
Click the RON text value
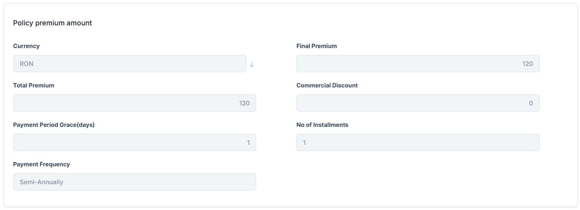(27, 64)
